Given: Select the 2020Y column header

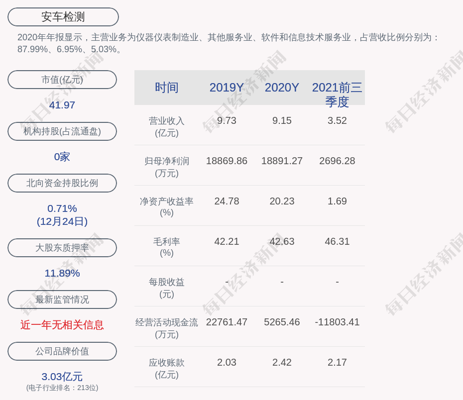Looking at the screenshot, I should (x=282, y=88).
